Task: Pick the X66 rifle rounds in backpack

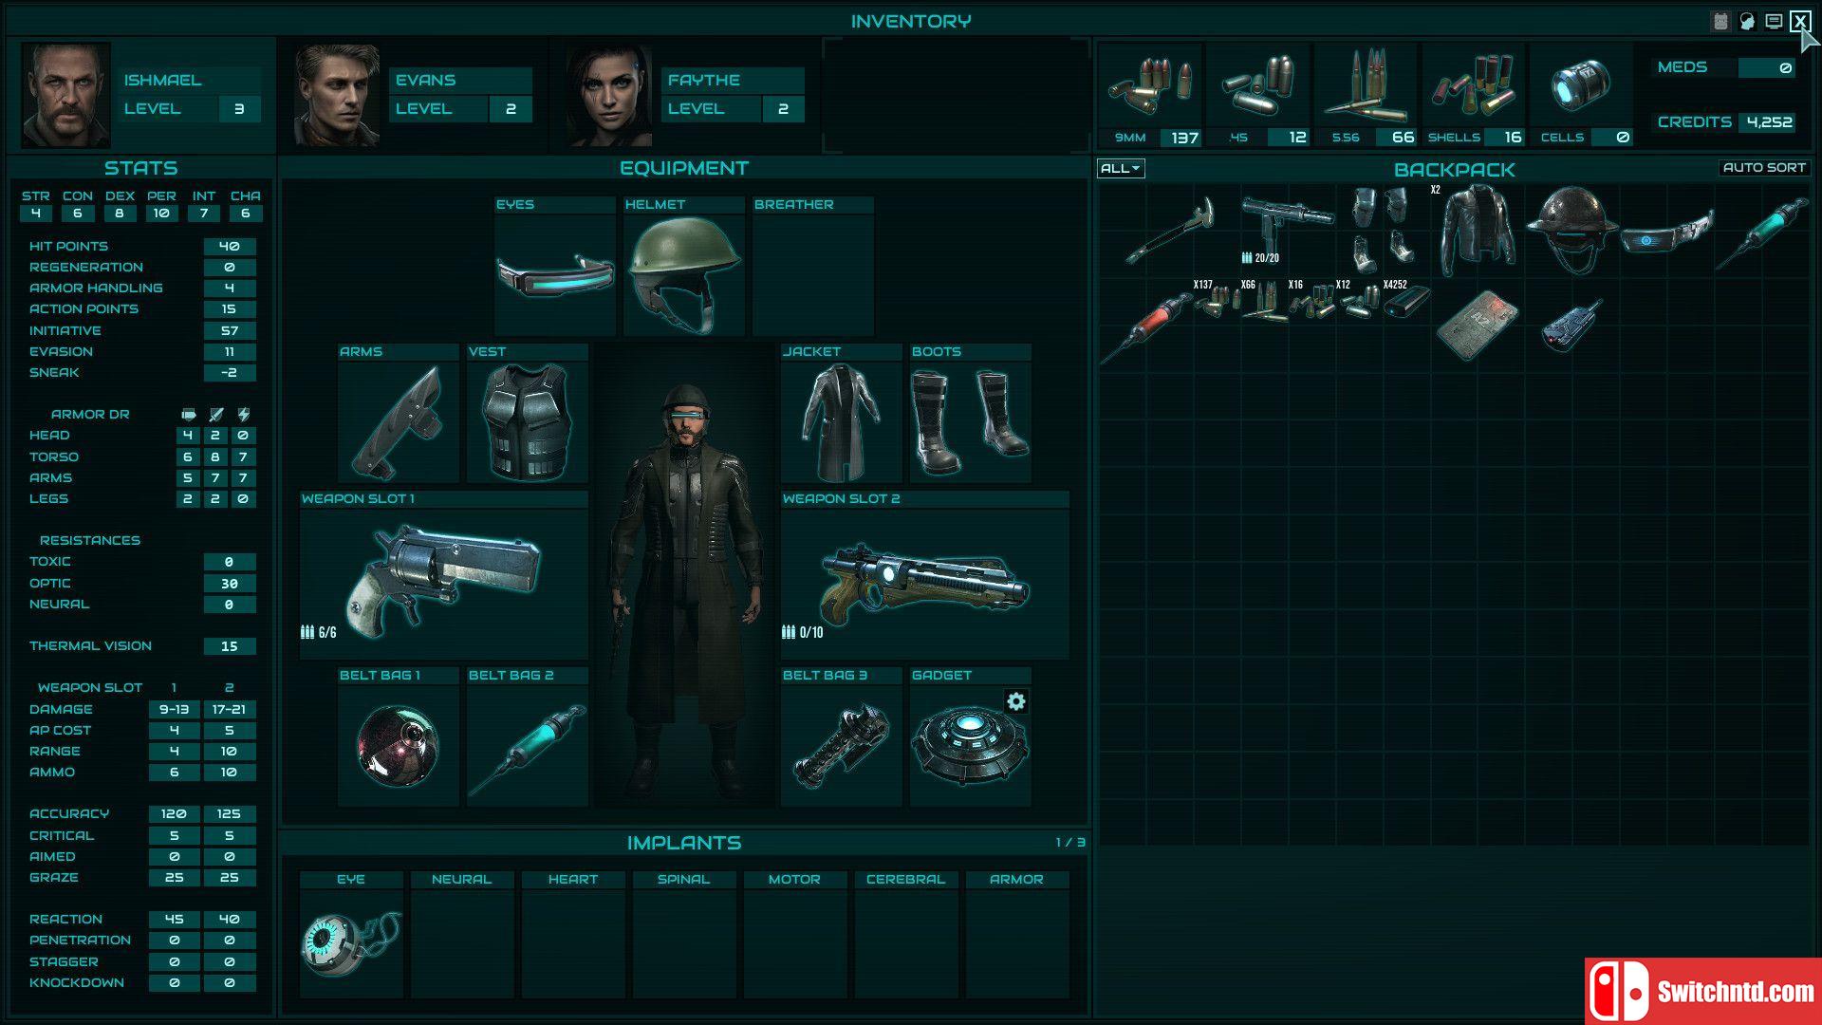Action: pos(1264,302)
